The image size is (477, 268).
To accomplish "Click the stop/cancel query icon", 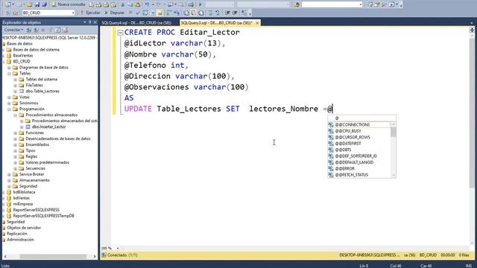I will [x=130, y=13].
